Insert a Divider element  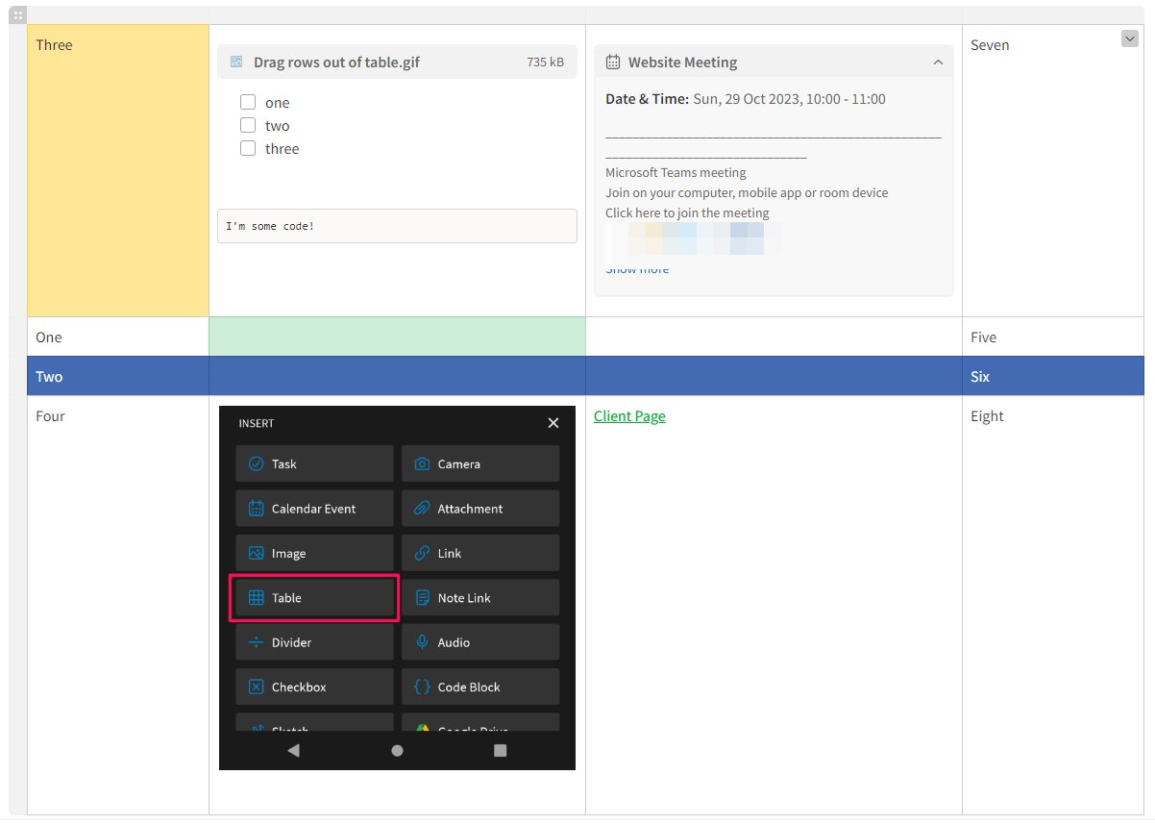[314, 641]
